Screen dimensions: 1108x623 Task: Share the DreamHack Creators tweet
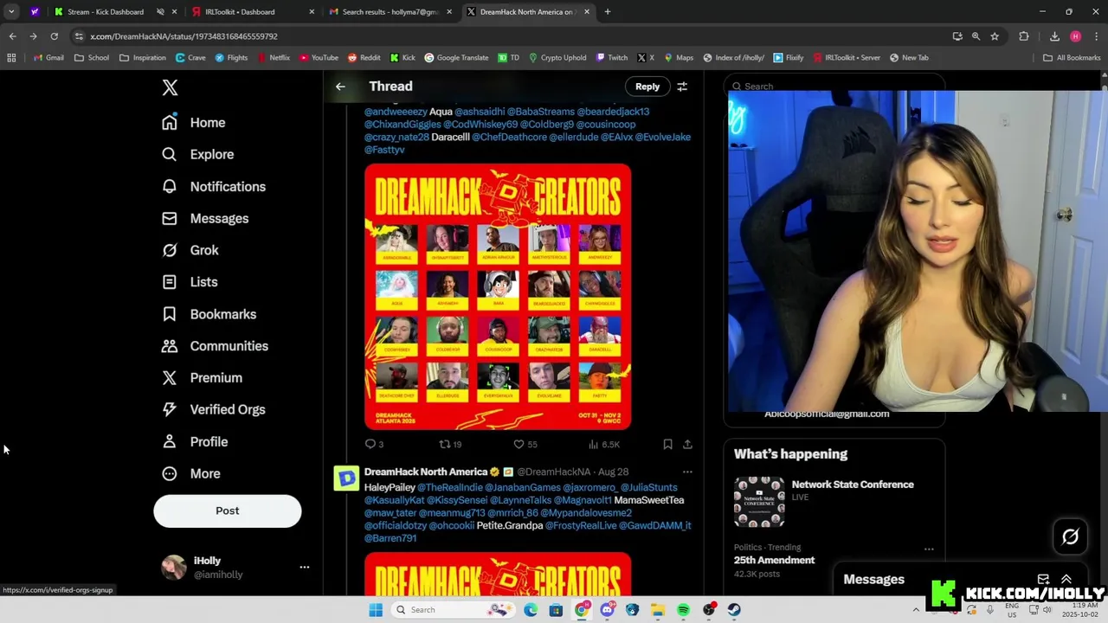(x=687, y=444)
